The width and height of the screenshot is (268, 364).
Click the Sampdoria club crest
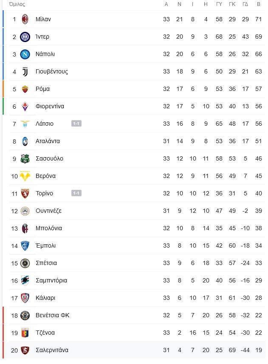coord(25,280)
